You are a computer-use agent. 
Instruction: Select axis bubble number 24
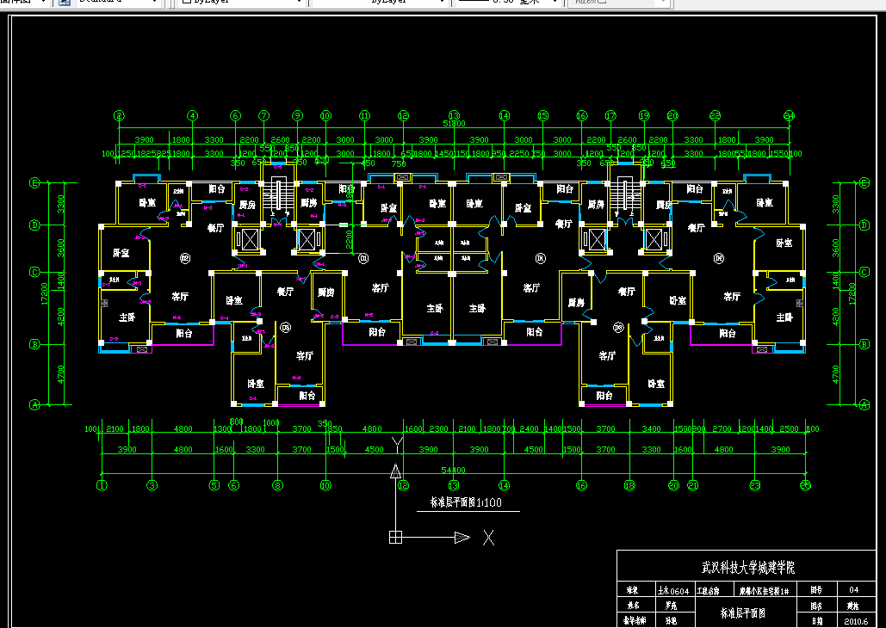pyautogui.click(x=790, y=116)
